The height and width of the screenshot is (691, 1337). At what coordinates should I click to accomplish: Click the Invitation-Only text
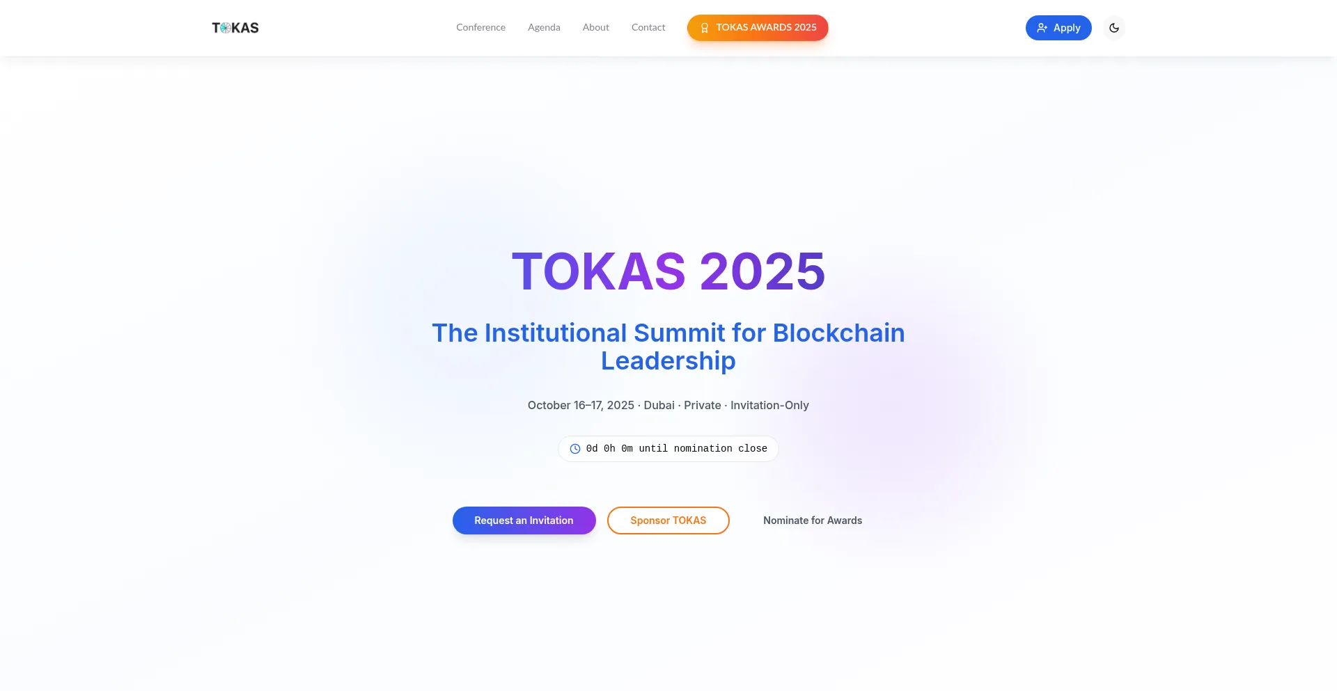(x=769, y=405)
